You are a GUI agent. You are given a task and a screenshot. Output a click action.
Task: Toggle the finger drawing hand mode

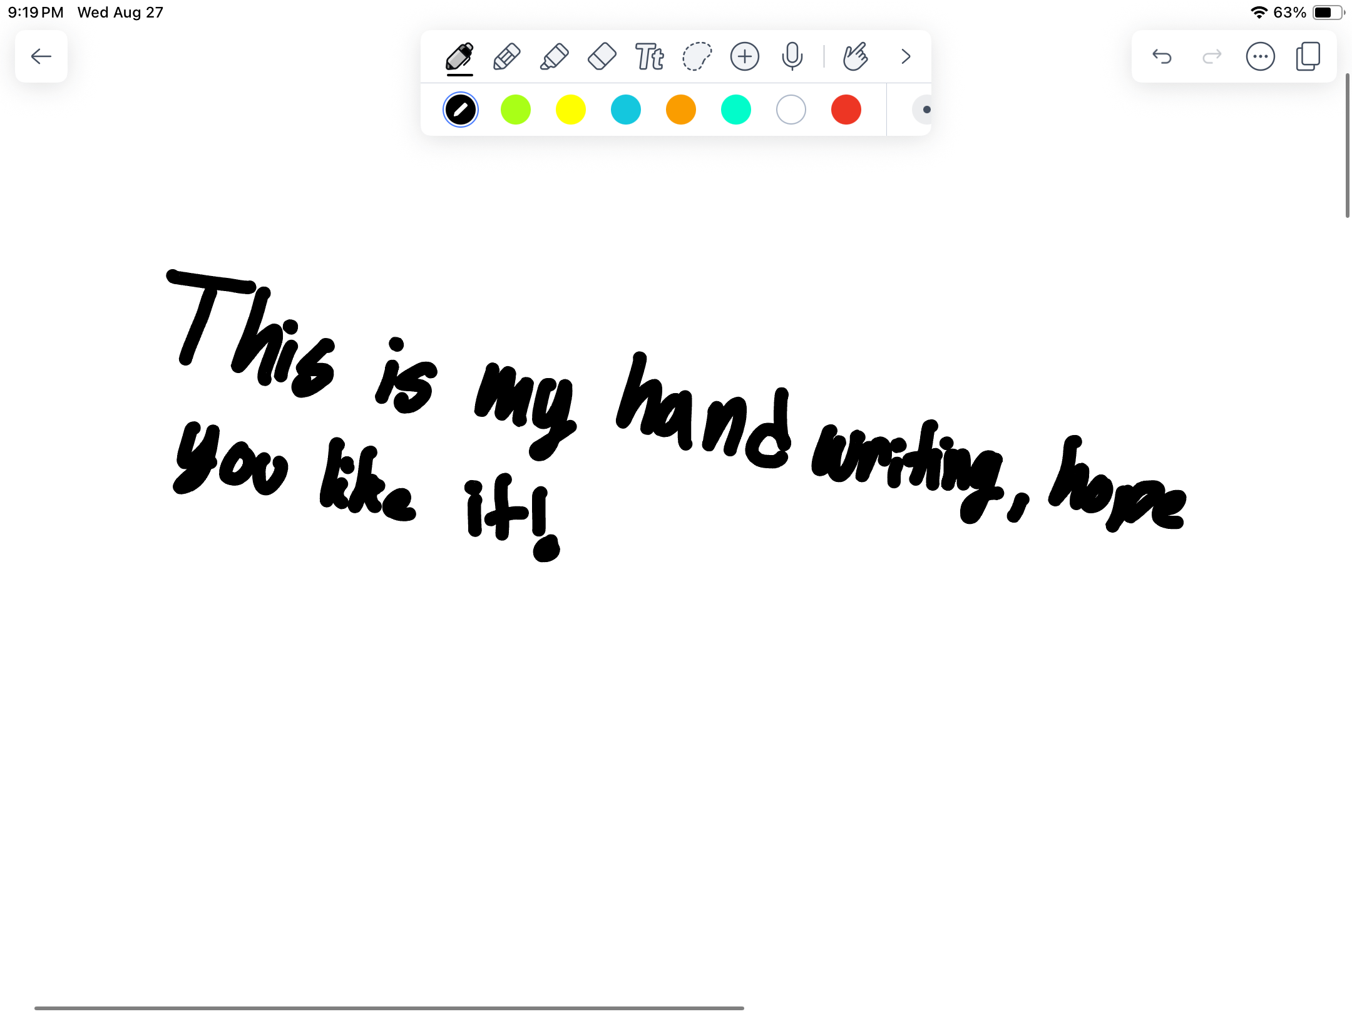855,56
